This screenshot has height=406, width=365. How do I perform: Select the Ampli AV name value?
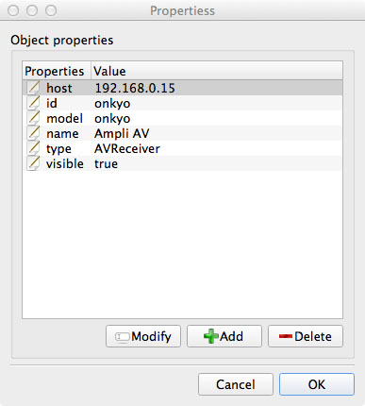(122, 133)
